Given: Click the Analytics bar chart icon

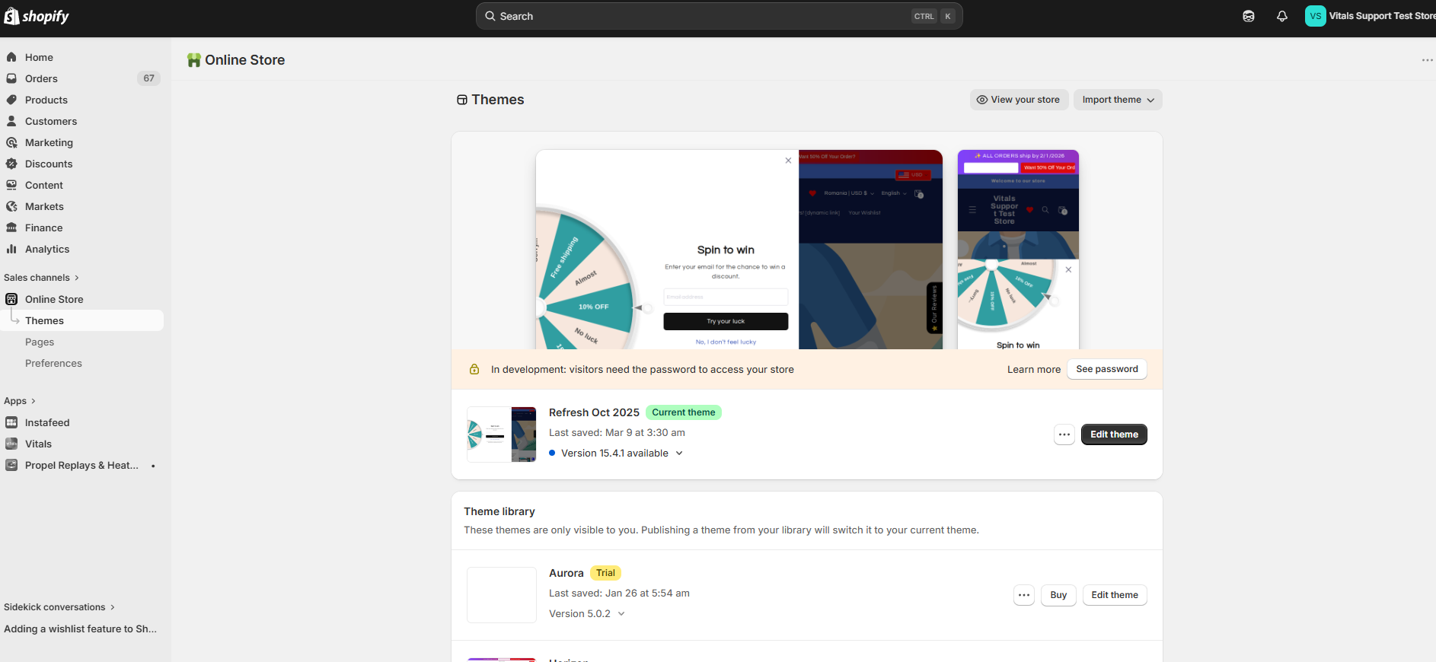Looking at the screenshot, I should click(x=11, y=249).
